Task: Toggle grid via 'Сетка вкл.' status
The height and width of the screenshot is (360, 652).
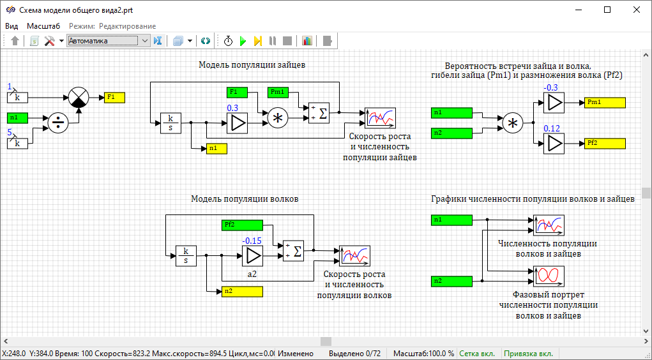Action: 478,354
